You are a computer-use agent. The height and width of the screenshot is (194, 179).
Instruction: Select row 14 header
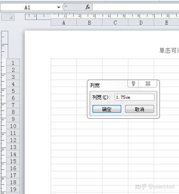point(13,154)
